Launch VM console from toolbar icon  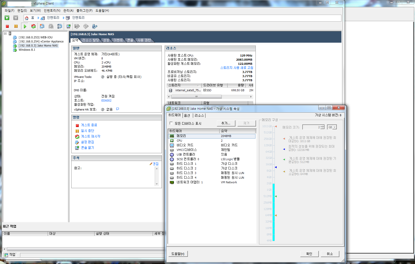click(68, 26)
